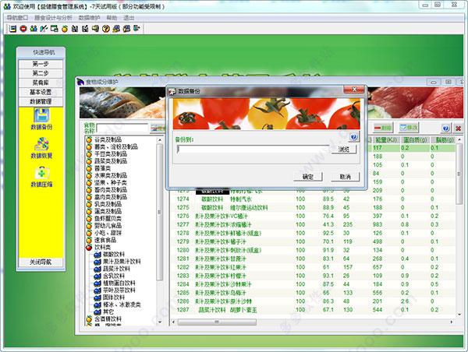Click the 浏览 browse button
Viewport: 468px width, 352px height.
click(x=344, y=149)
